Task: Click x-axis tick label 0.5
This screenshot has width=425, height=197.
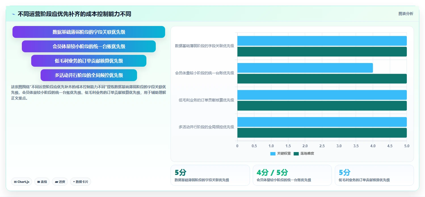Action: (x=254, y=146)
